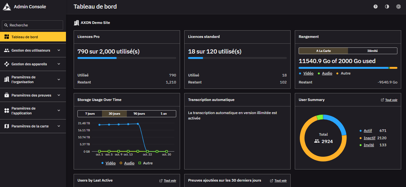406x187 pixels.
Task: Select the 7 jours time range tab
Action: 90,114
